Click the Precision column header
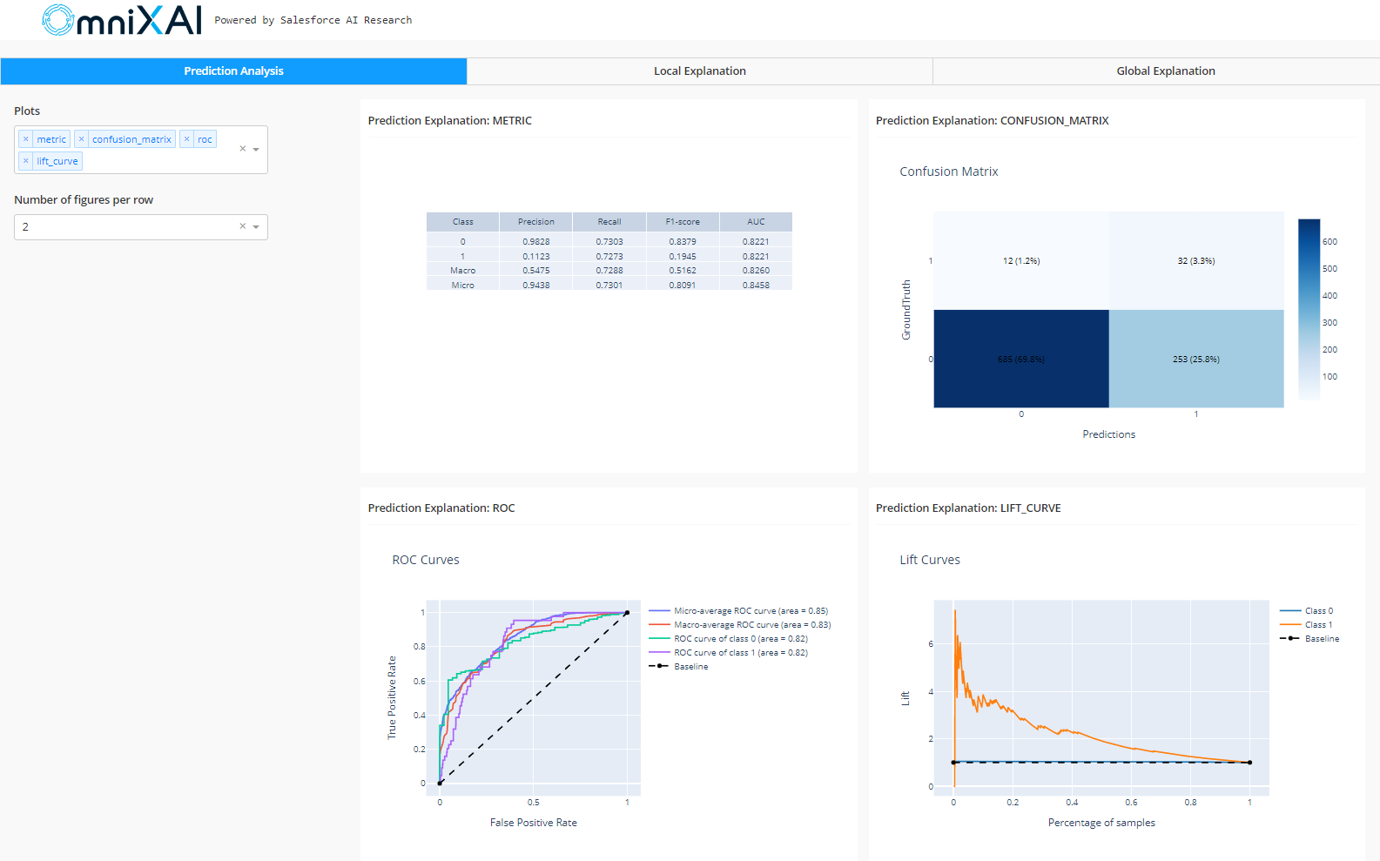This screenshot has height=861, width=1380. coord(536,222)
